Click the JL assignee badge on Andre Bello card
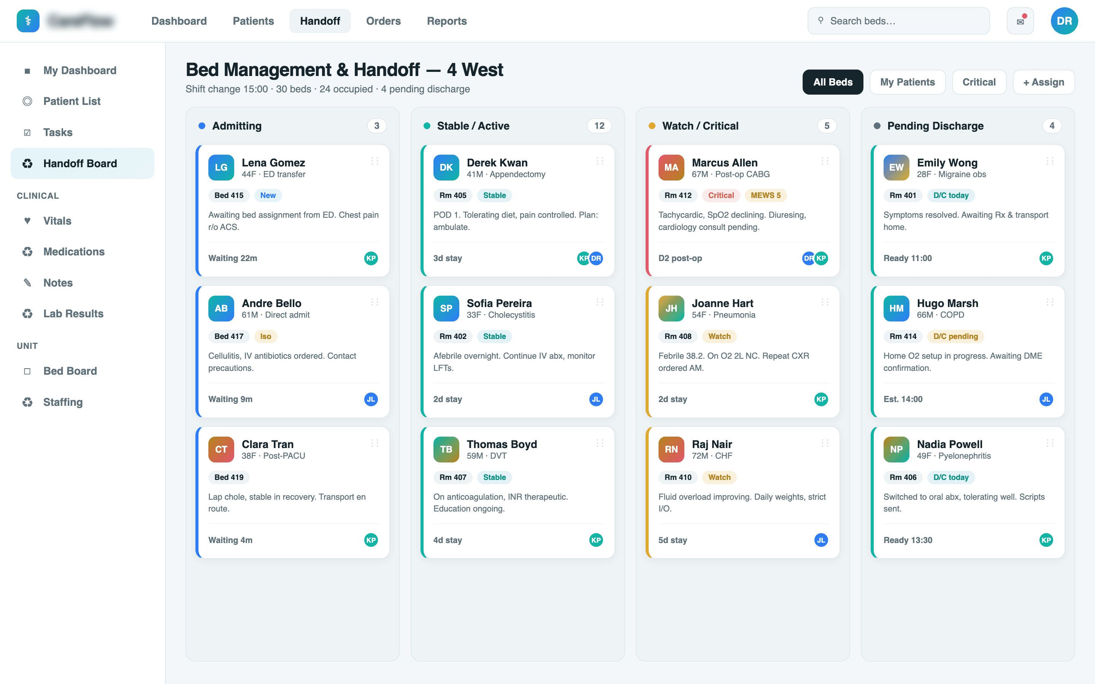The width and height of the screenshot is (1095, 684). pos(371,399)
